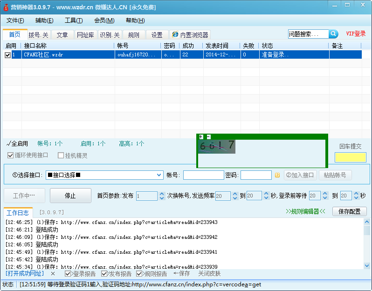Open the 会员(M) menu
Viewport: 372px width, 291px height.
(104, 20)
